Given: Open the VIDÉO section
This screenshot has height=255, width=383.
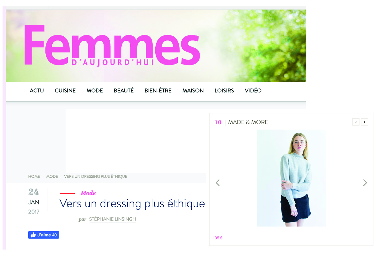Looking at the screenshot, I should click(253, 91).
